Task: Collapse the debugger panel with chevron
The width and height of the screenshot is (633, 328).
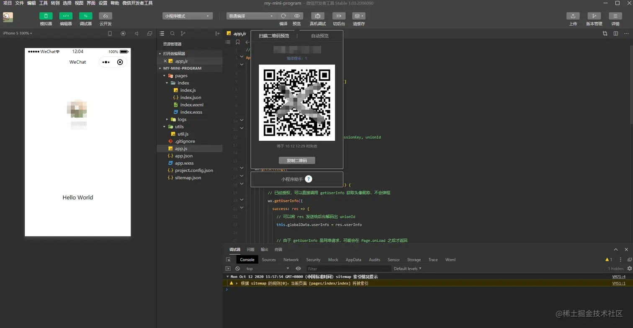Action: [x=616, y=250]
